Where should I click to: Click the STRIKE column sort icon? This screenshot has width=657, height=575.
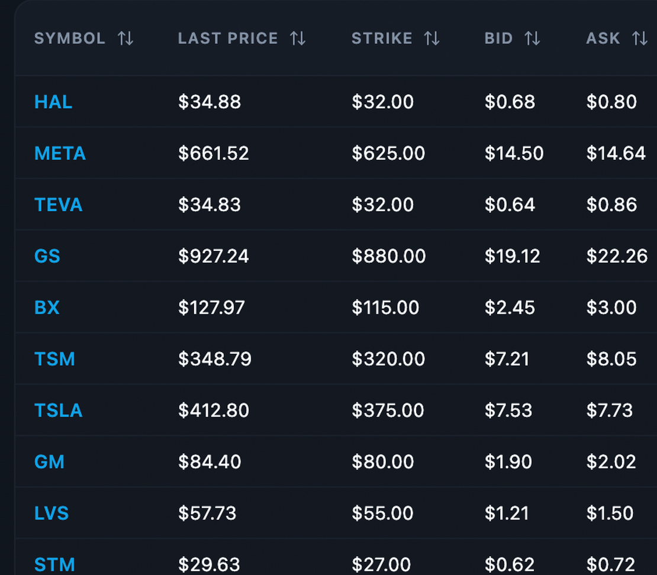433,38
